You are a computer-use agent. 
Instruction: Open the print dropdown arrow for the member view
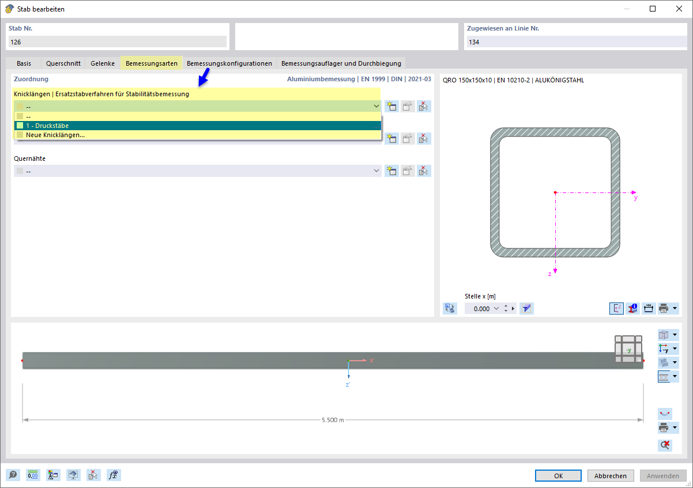coord(675,428)
